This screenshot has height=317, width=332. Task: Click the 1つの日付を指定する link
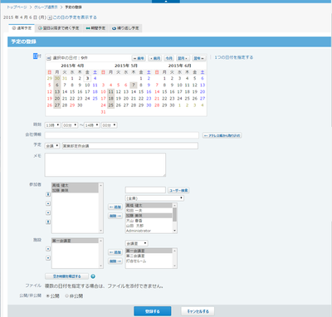coord(234,57)
